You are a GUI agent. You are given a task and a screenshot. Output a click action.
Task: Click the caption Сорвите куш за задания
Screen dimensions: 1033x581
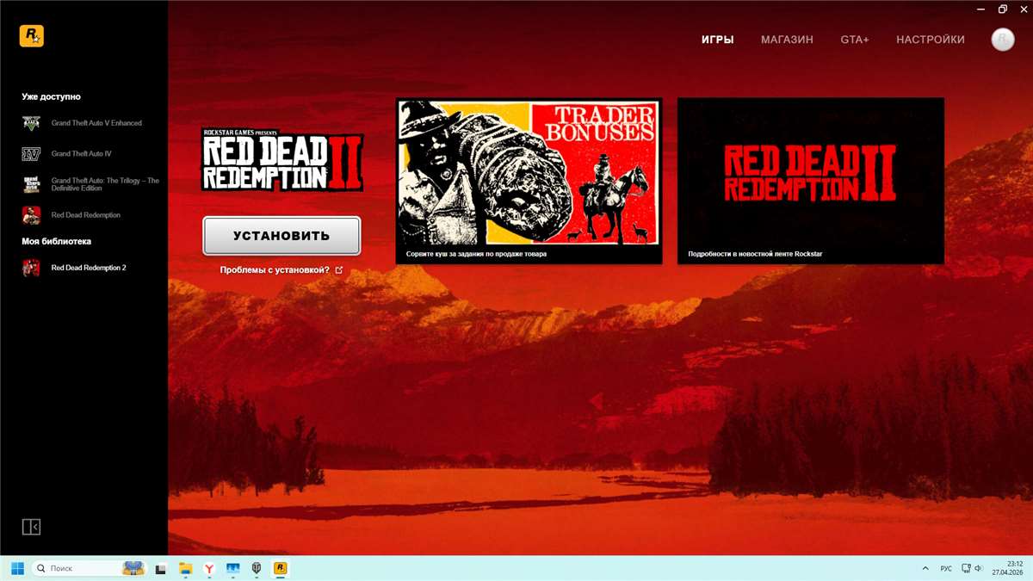[476, 255]
